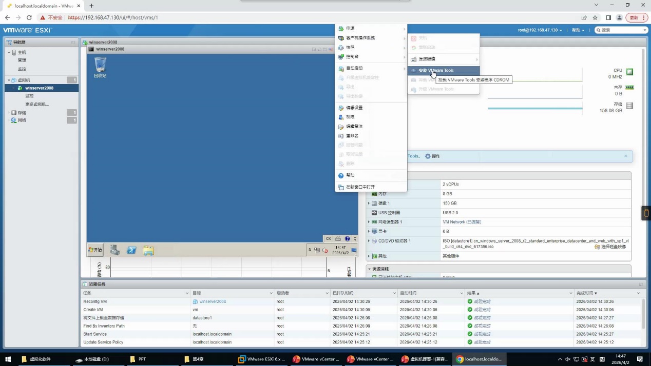Click 选择磁盘映像 link

610,247
